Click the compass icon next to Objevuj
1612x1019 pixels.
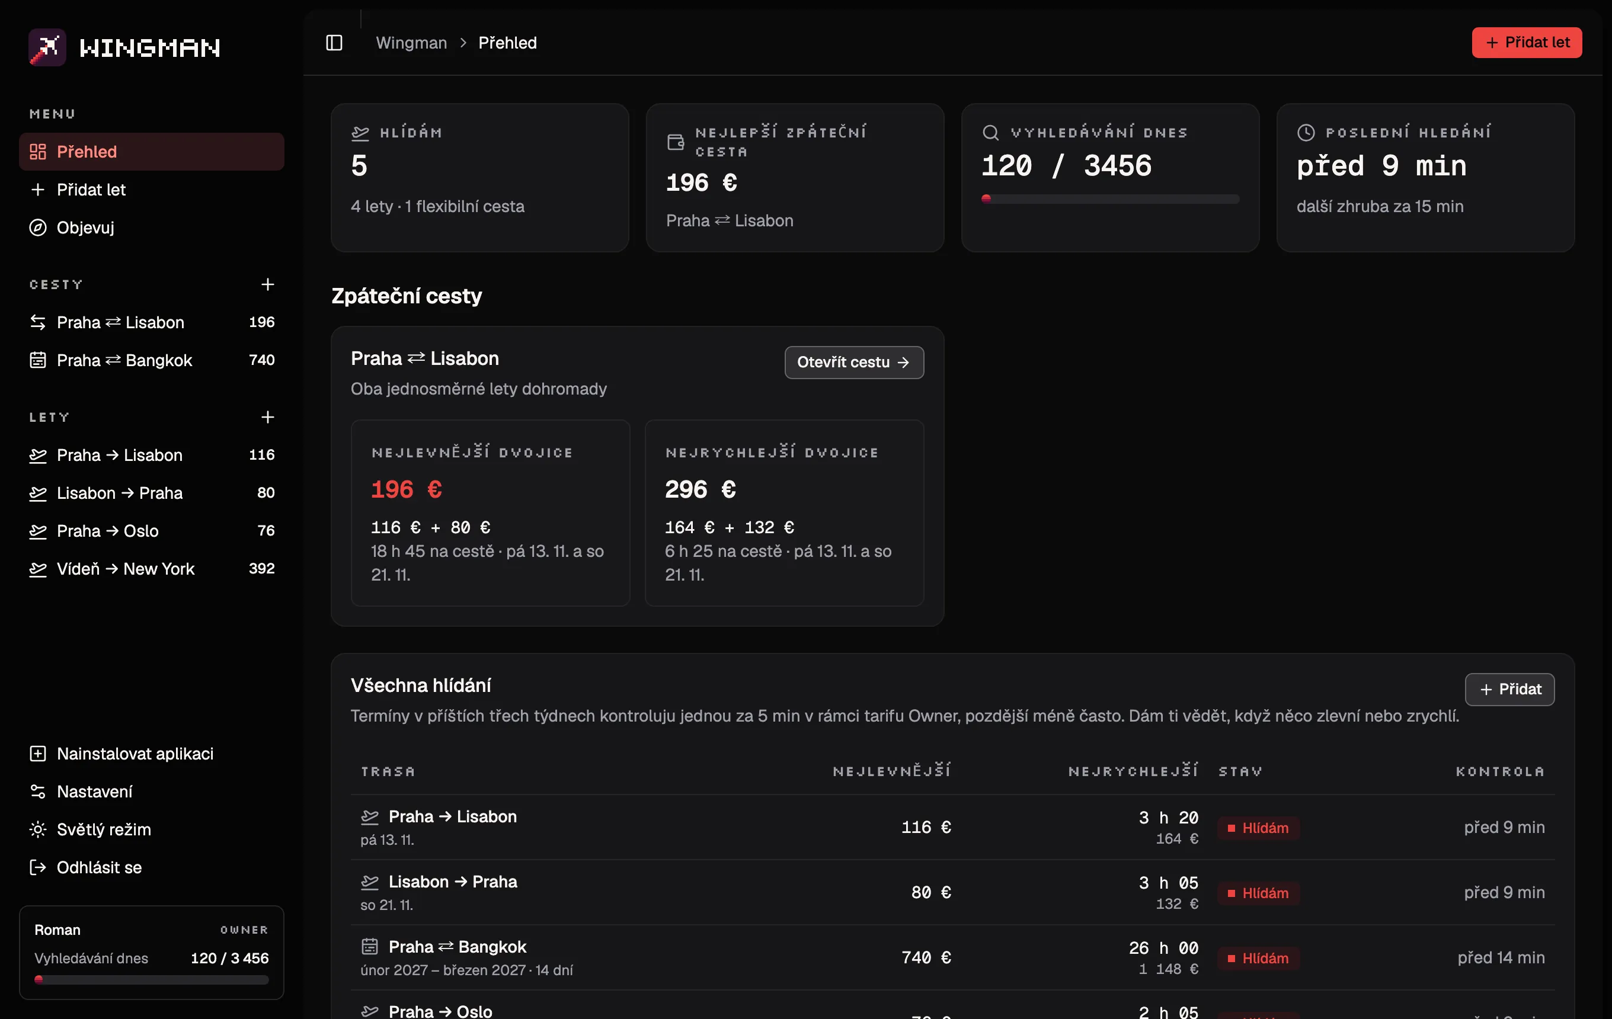38,227
